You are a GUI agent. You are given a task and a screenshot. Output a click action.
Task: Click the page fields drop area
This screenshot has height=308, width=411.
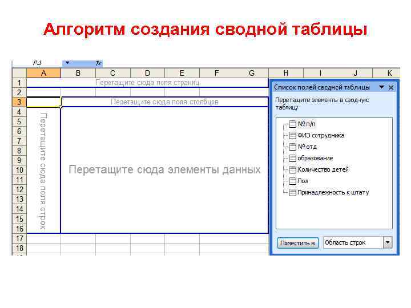(x=148, y=83)
